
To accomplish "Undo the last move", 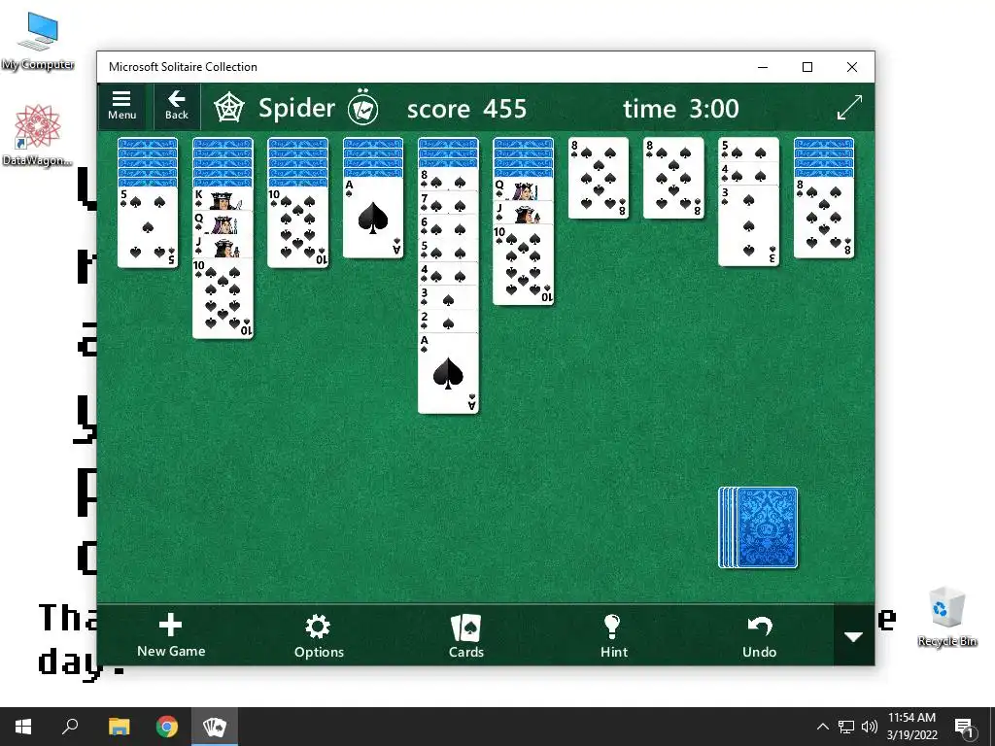I will click(x=759, y=636).
